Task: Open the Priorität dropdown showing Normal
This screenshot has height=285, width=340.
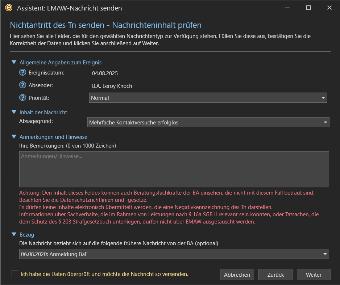Action: pos(208,98)
